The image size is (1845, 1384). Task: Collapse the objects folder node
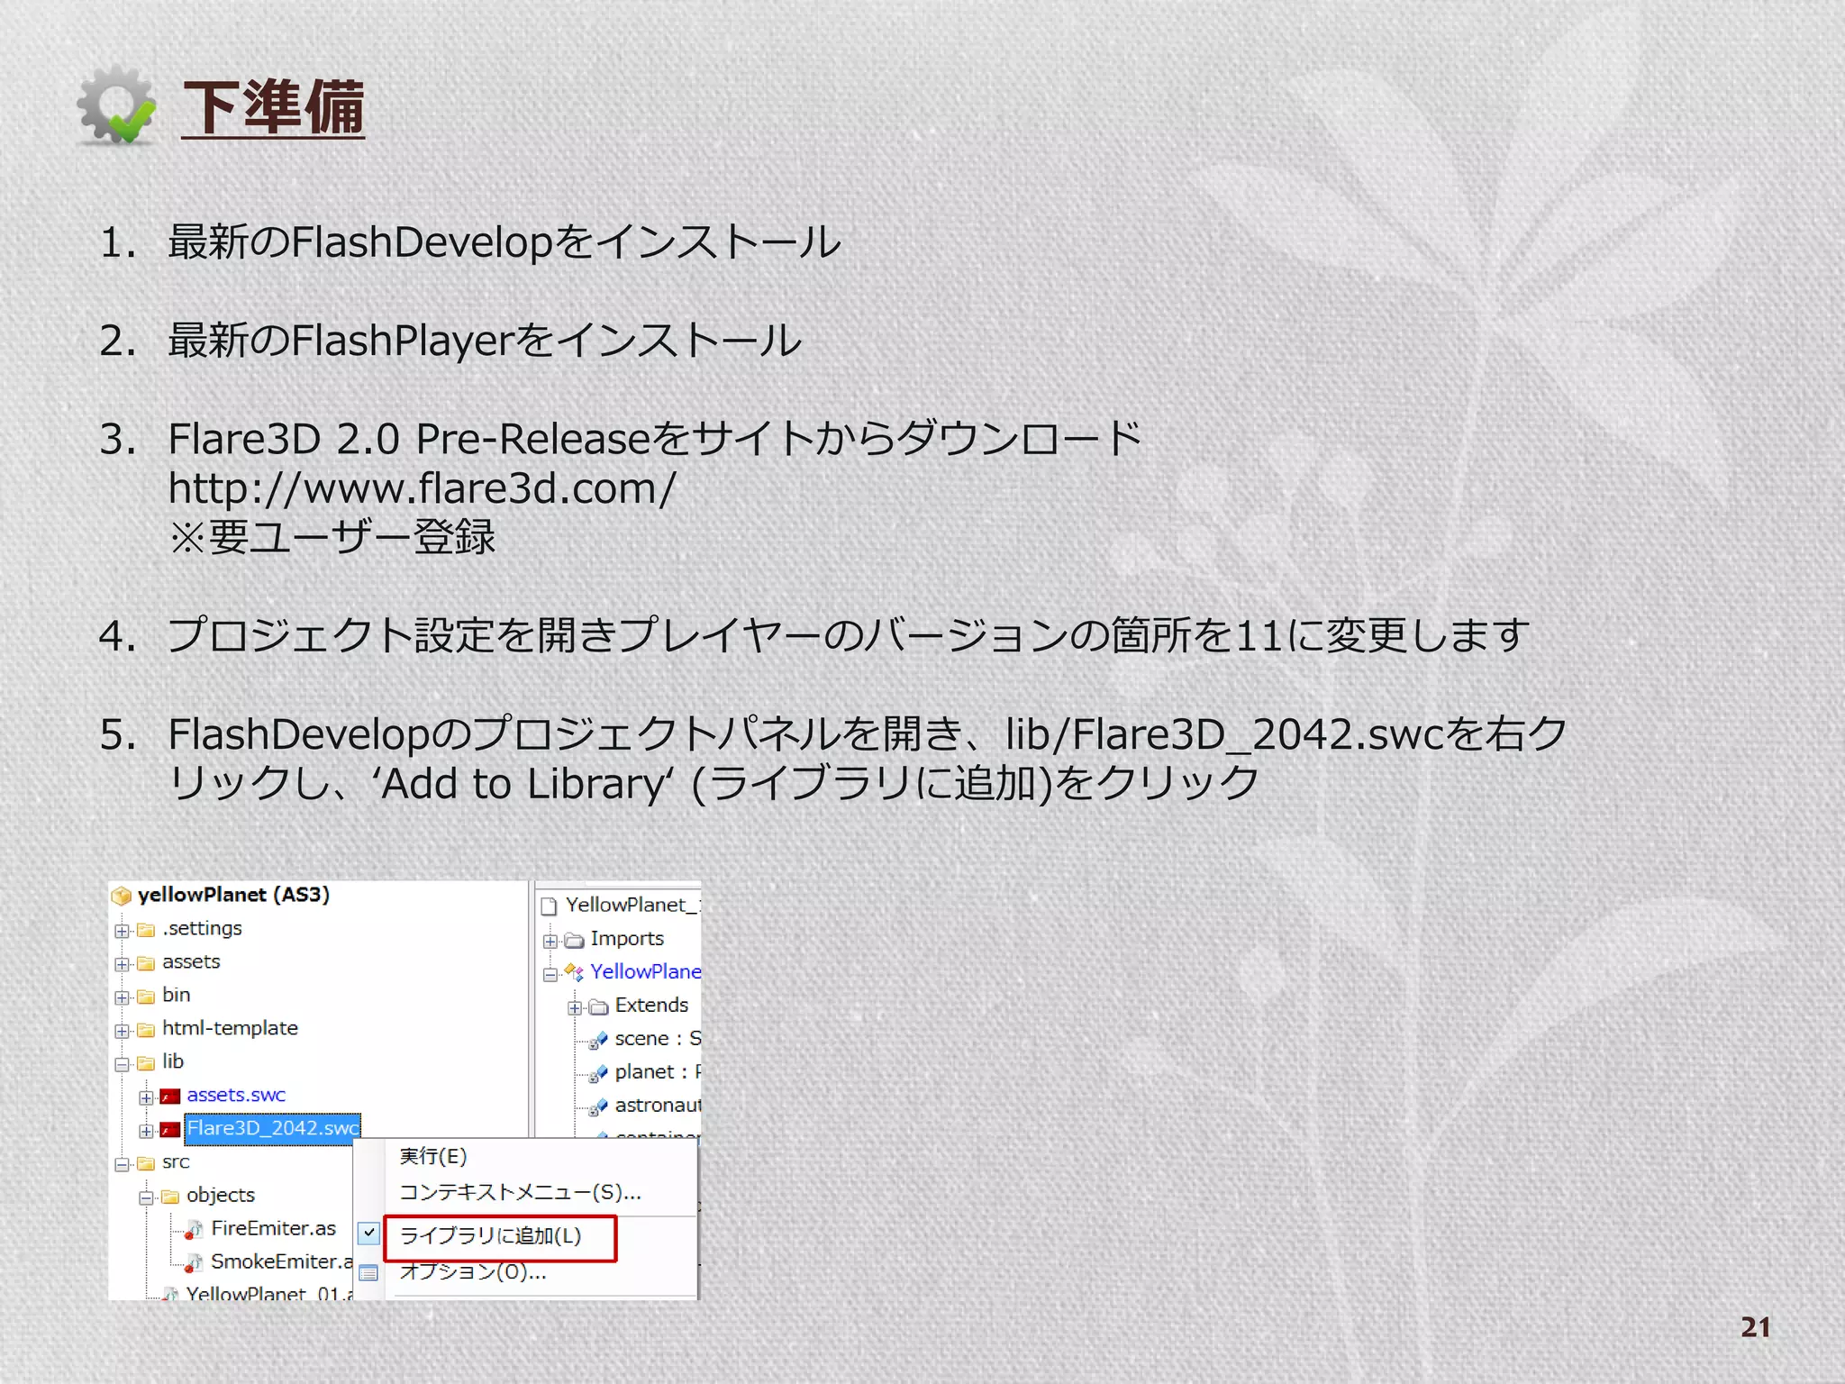tap(146, 1197)
